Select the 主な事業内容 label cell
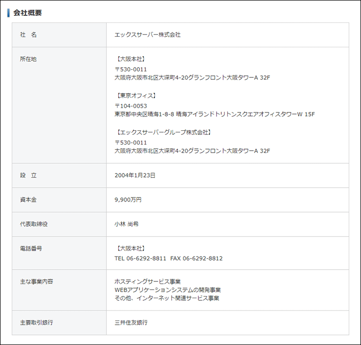This screenshot has height=345, width=361. tap(59, 290)
